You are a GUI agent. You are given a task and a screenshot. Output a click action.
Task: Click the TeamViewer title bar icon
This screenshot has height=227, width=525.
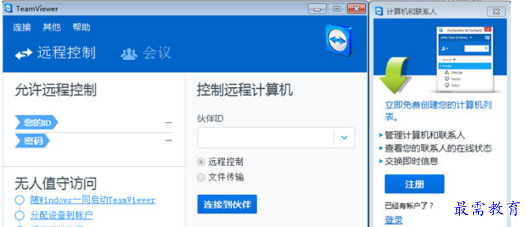point(8,8)
